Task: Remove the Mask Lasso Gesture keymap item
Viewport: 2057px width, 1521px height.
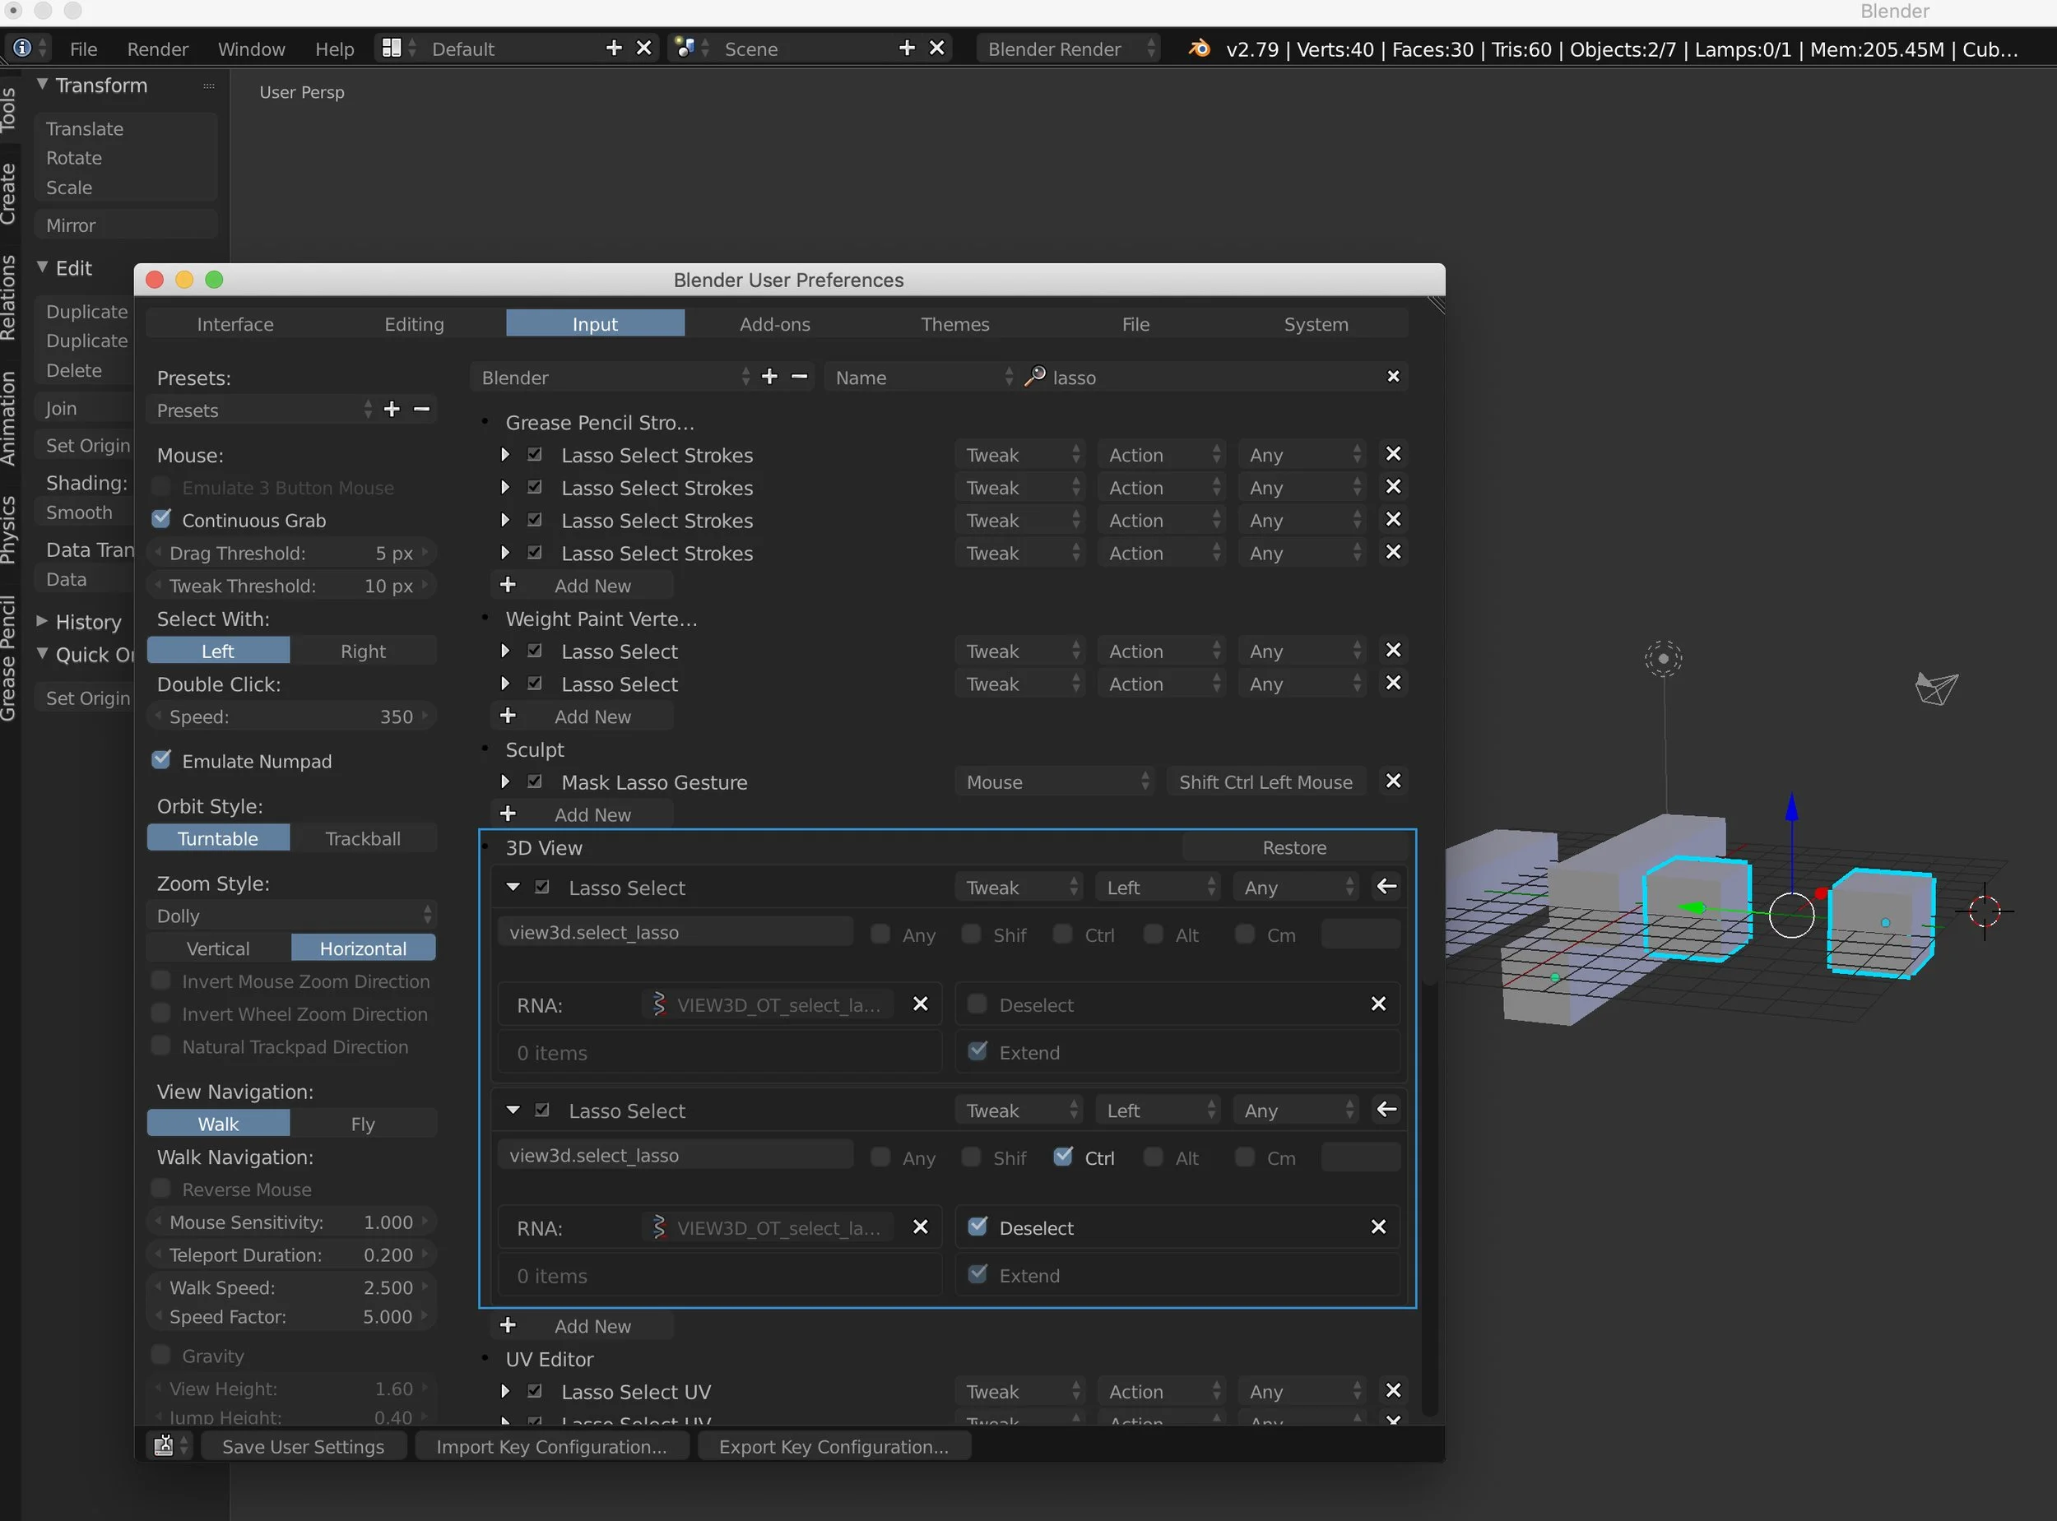Action: [x=1392, y=781]
